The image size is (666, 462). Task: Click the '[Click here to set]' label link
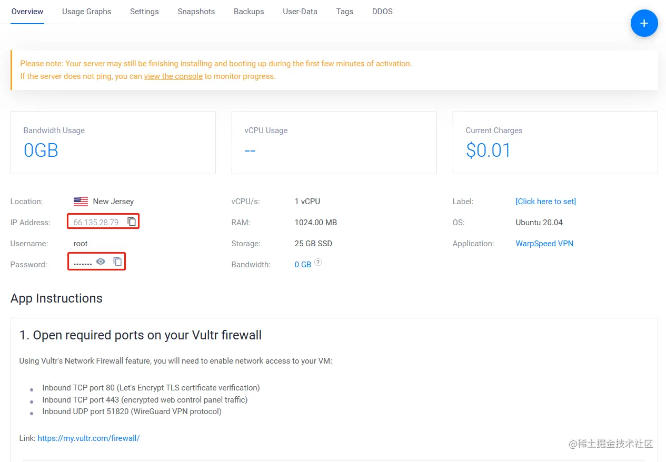546,202
